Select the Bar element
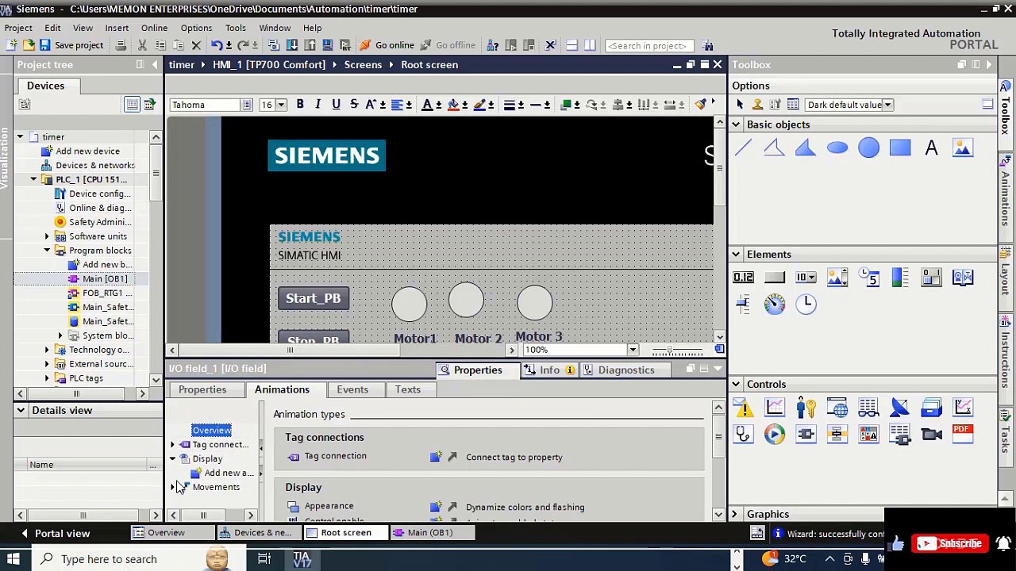 coord(899,278)
